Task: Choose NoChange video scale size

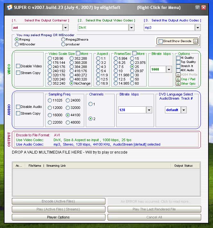Action: (72, 83)
